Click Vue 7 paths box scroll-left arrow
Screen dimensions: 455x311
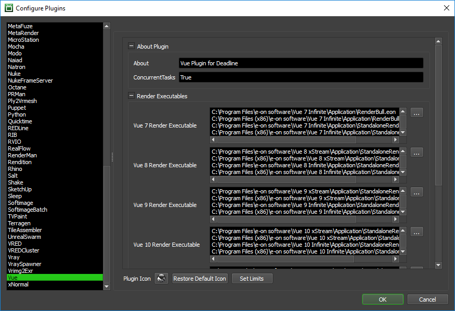214,140
